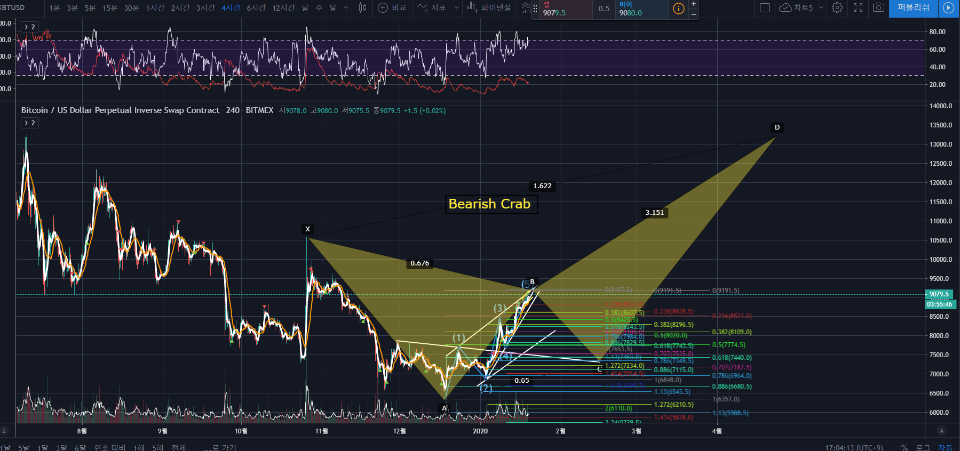Viewport: 960px width, 451px height.
Task: Open the indicator templates icon
Action: (526, 8)
